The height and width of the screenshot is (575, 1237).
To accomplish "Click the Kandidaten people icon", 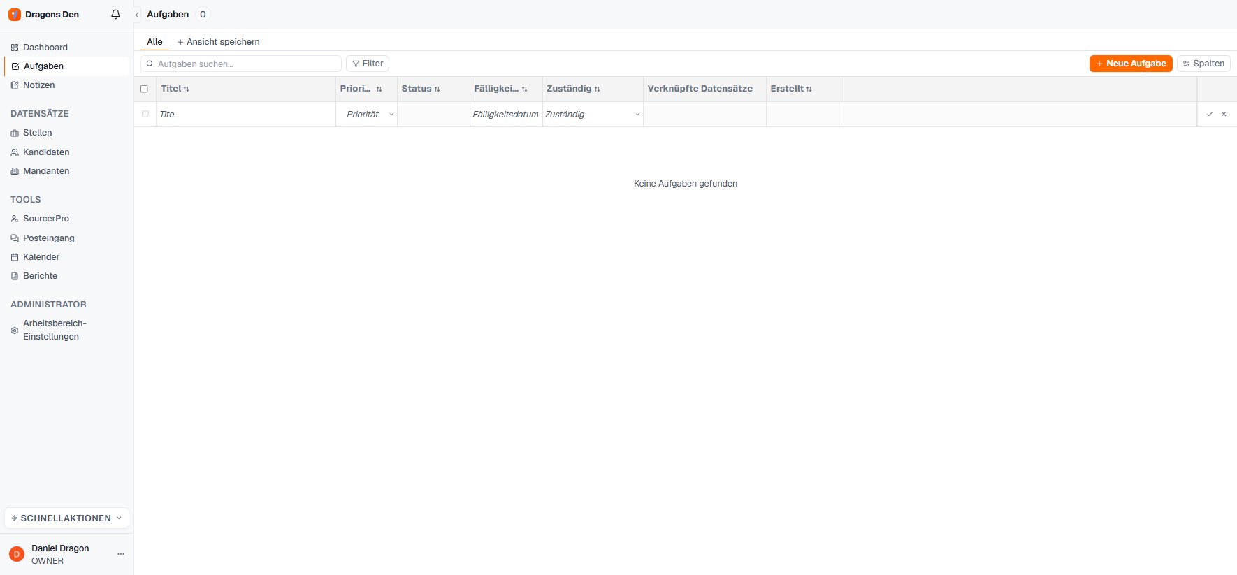I will pyautogui.click(x=15, y=152).
